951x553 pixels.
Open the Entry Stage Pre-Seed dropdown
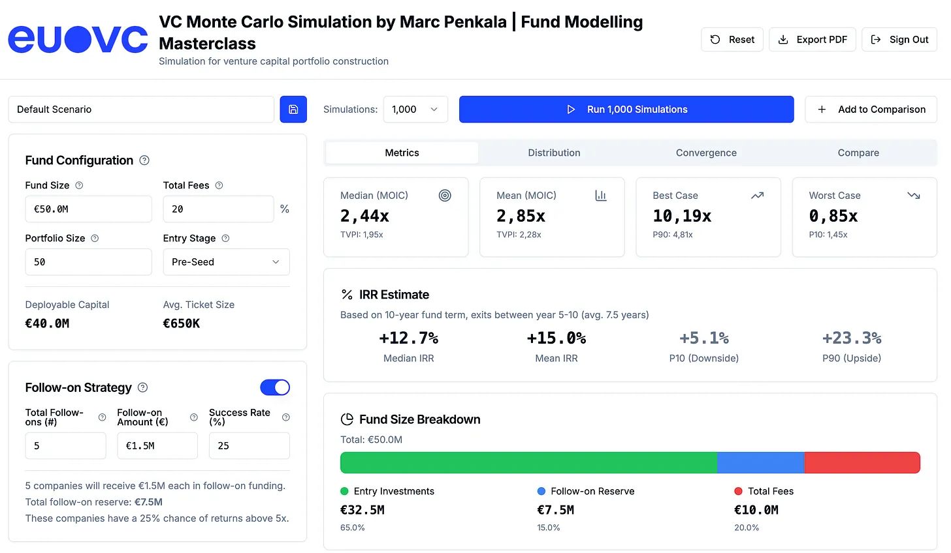point(226,262)
